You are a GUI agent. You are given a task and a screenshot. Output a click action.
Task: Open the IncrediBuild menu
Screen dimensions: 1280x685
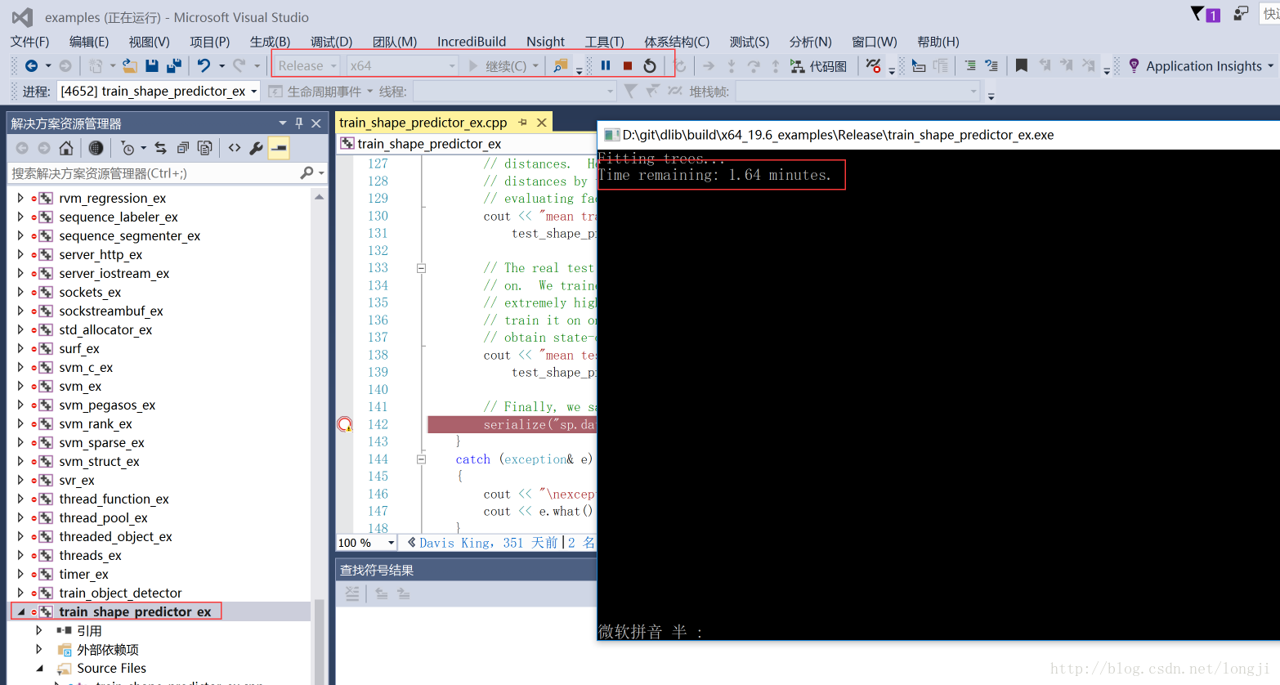point(472,42)
